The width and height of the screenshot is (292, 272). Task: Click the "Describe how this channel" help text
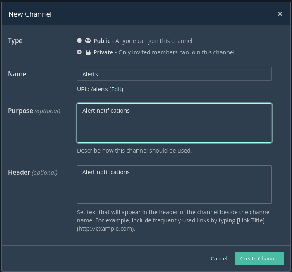tap(134, 151)
